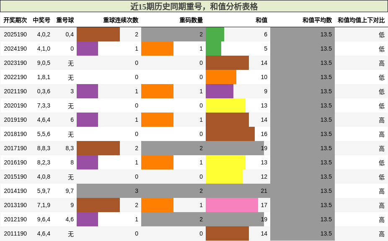Click the 重球连续次数 column header

121,20
